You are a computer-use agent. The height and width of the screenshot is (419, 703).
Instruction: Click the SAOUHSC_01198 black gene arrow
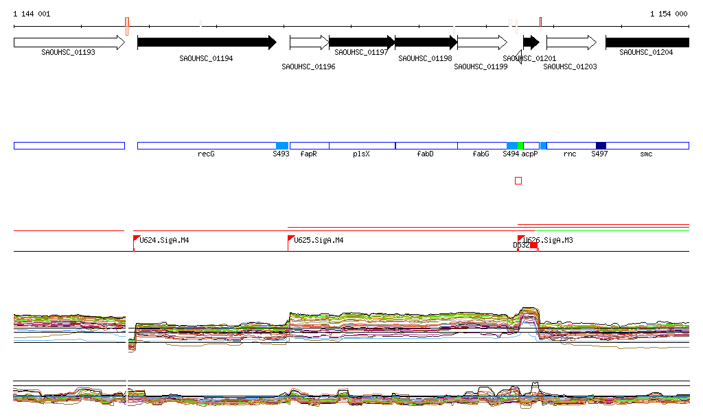coord(426,43)
